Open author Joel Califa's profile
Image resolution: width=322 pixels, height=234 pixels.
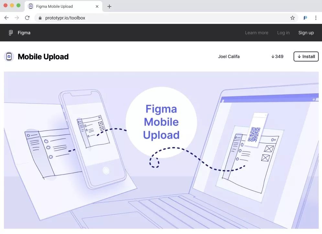tap(229, 57)
